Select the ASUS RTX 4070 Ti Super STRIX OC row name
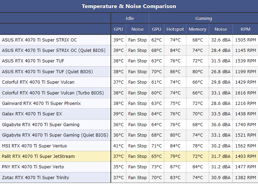This screenshot has height=184, width=258. click(x=40, y=40)
